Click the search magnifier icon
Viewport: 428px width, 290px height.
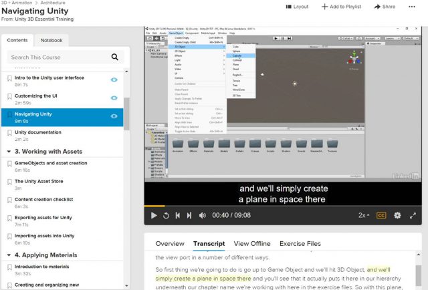coord(114,57)
